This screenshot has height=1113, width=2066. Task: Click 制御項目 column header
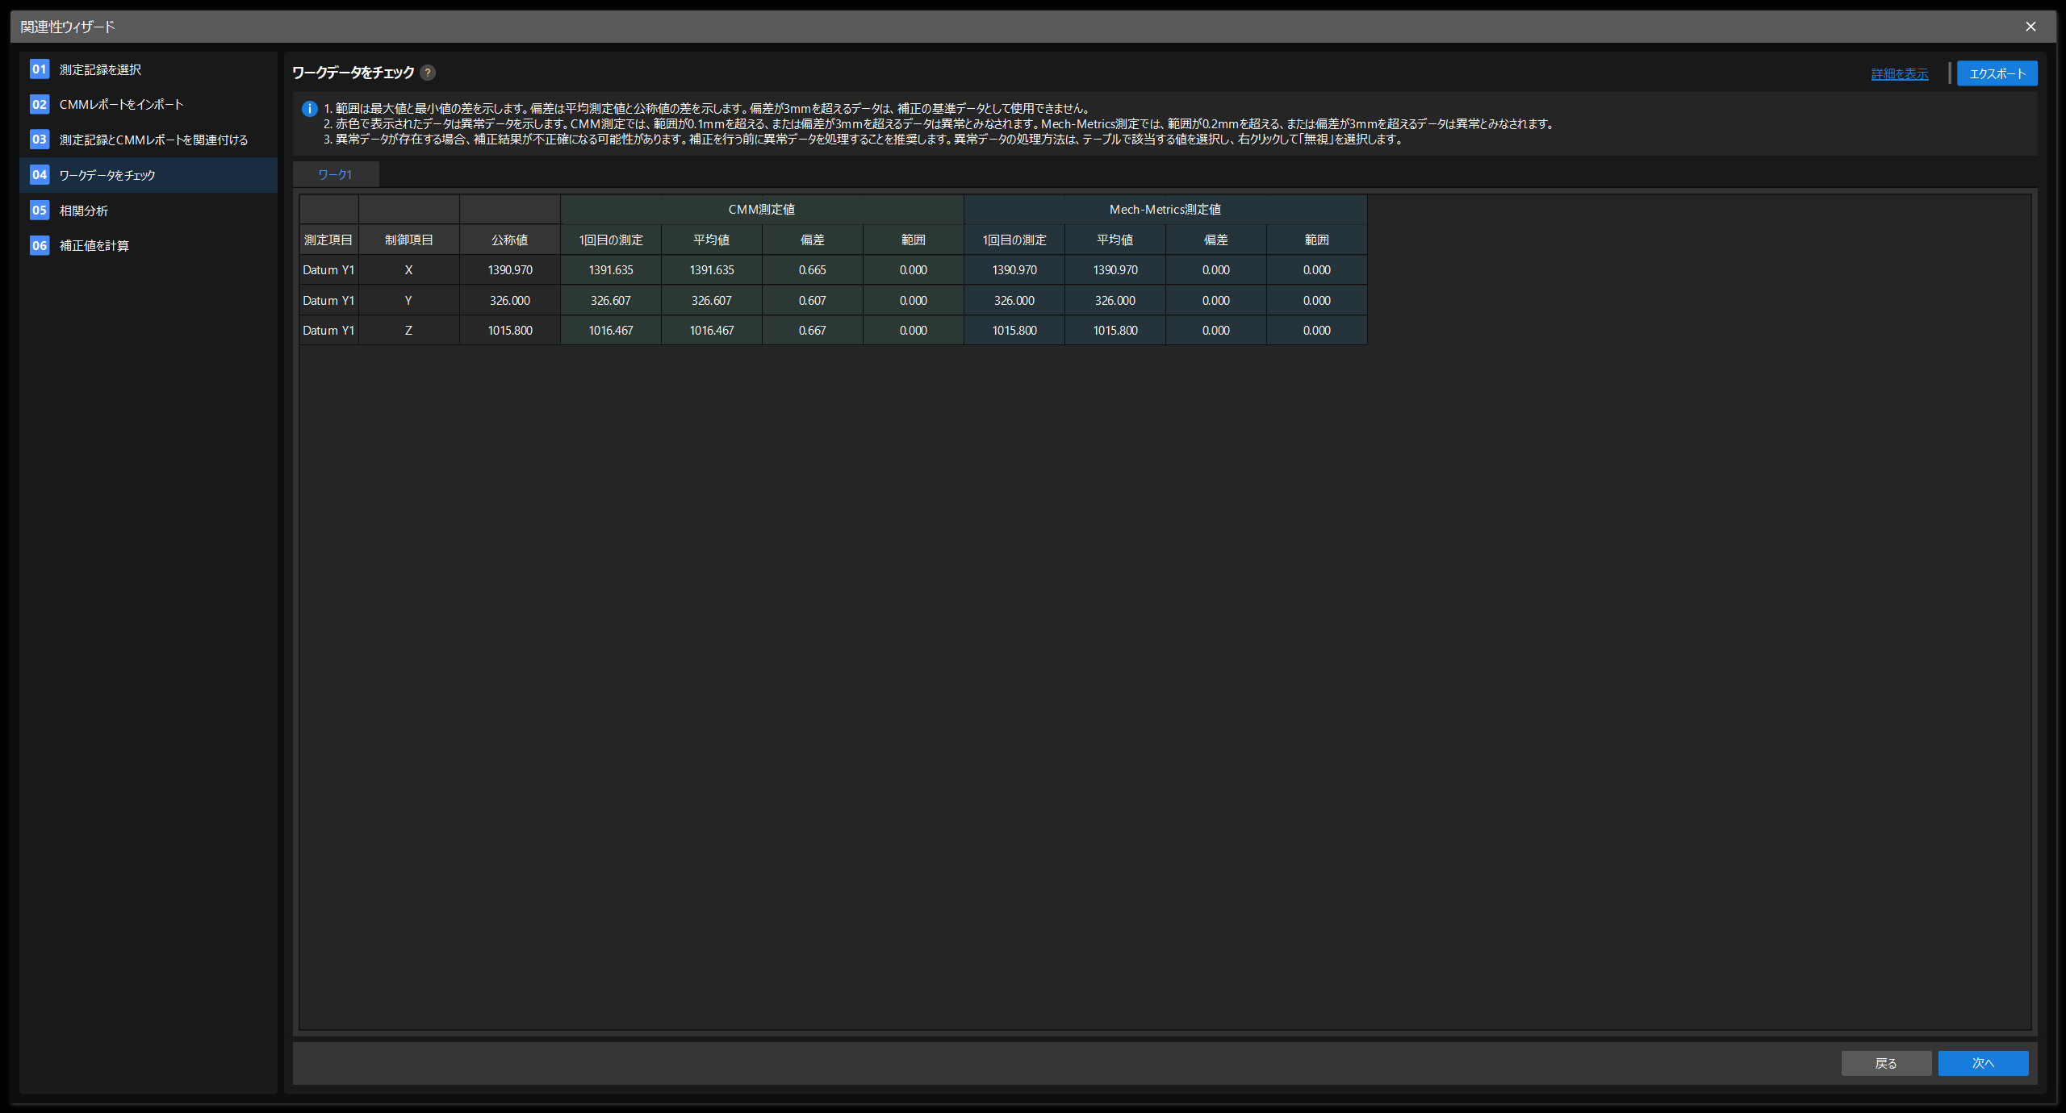[409, 240]
